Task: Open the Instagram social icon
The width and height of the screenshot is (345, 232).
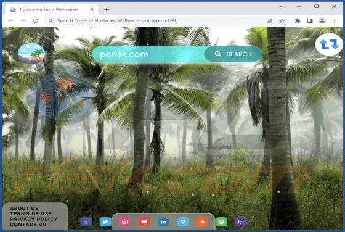Action: [x=124, y=222]
